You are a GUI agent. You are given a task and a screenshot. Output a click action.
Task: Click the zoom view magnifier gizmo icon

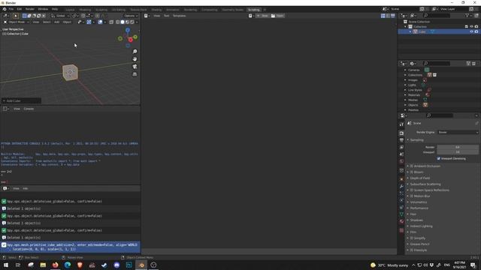pos(135,52)
